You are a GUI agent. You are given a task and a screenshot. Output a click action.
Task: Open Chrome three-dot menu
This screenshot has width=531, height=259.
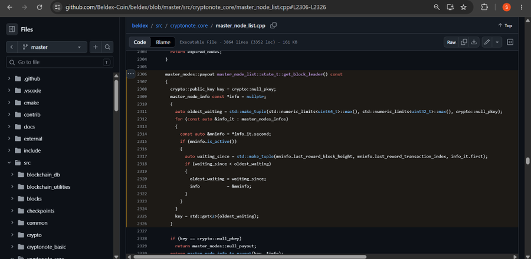coord(522,7)
